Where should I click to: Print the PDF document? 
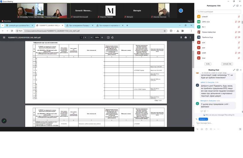pyautogui.click(x=186, y=38)
